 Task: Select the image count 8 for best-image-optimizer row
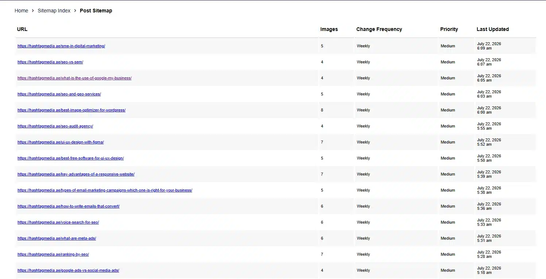tap(322, 110)
